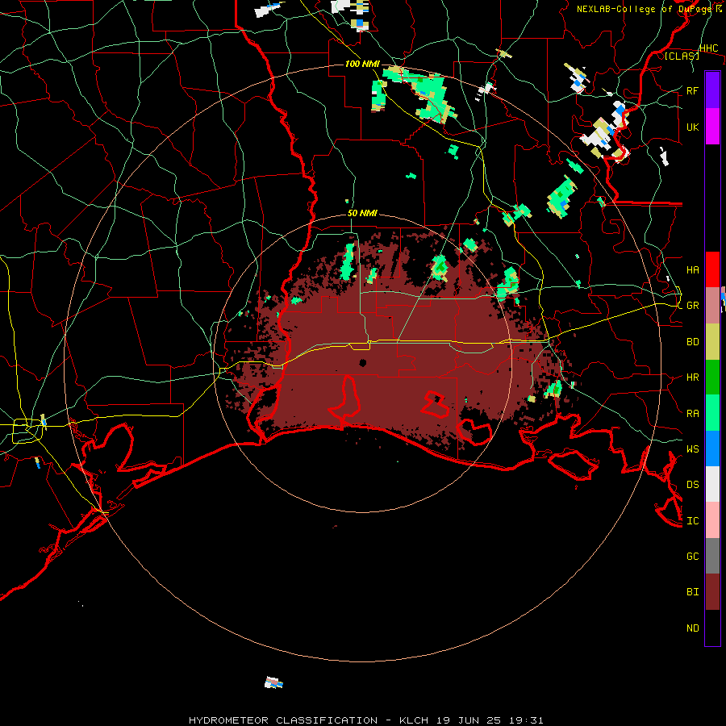The height and width of the screenshot is (726, 726).
Task: Select the IC light pink legend swatch
Action: [x=712, y=520]
